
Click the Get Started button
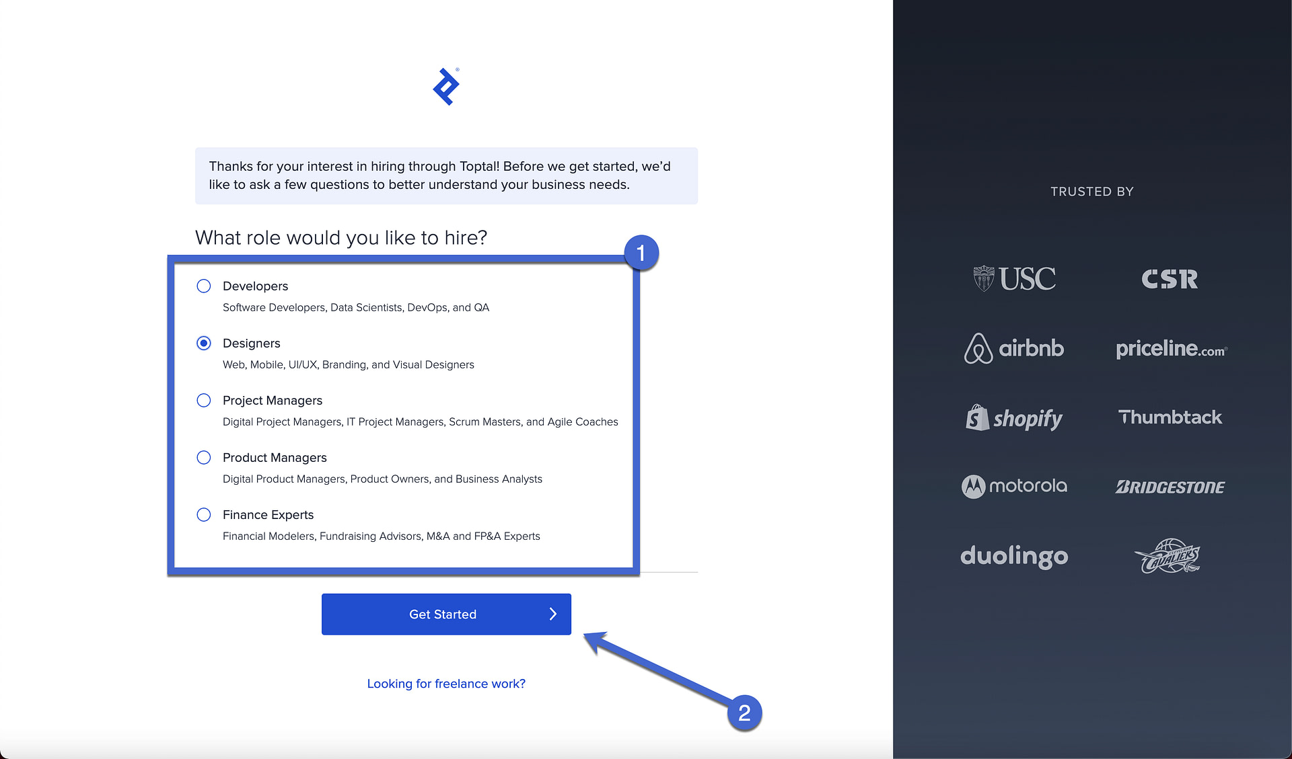[445, 614]
